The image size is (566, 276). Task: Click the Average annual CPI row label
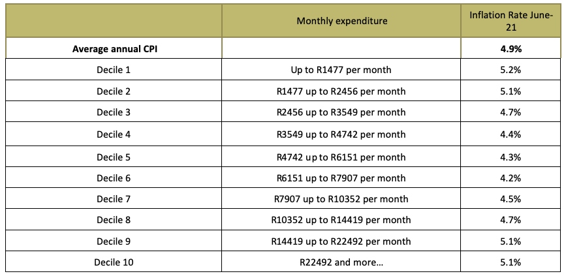pos(114,49)
